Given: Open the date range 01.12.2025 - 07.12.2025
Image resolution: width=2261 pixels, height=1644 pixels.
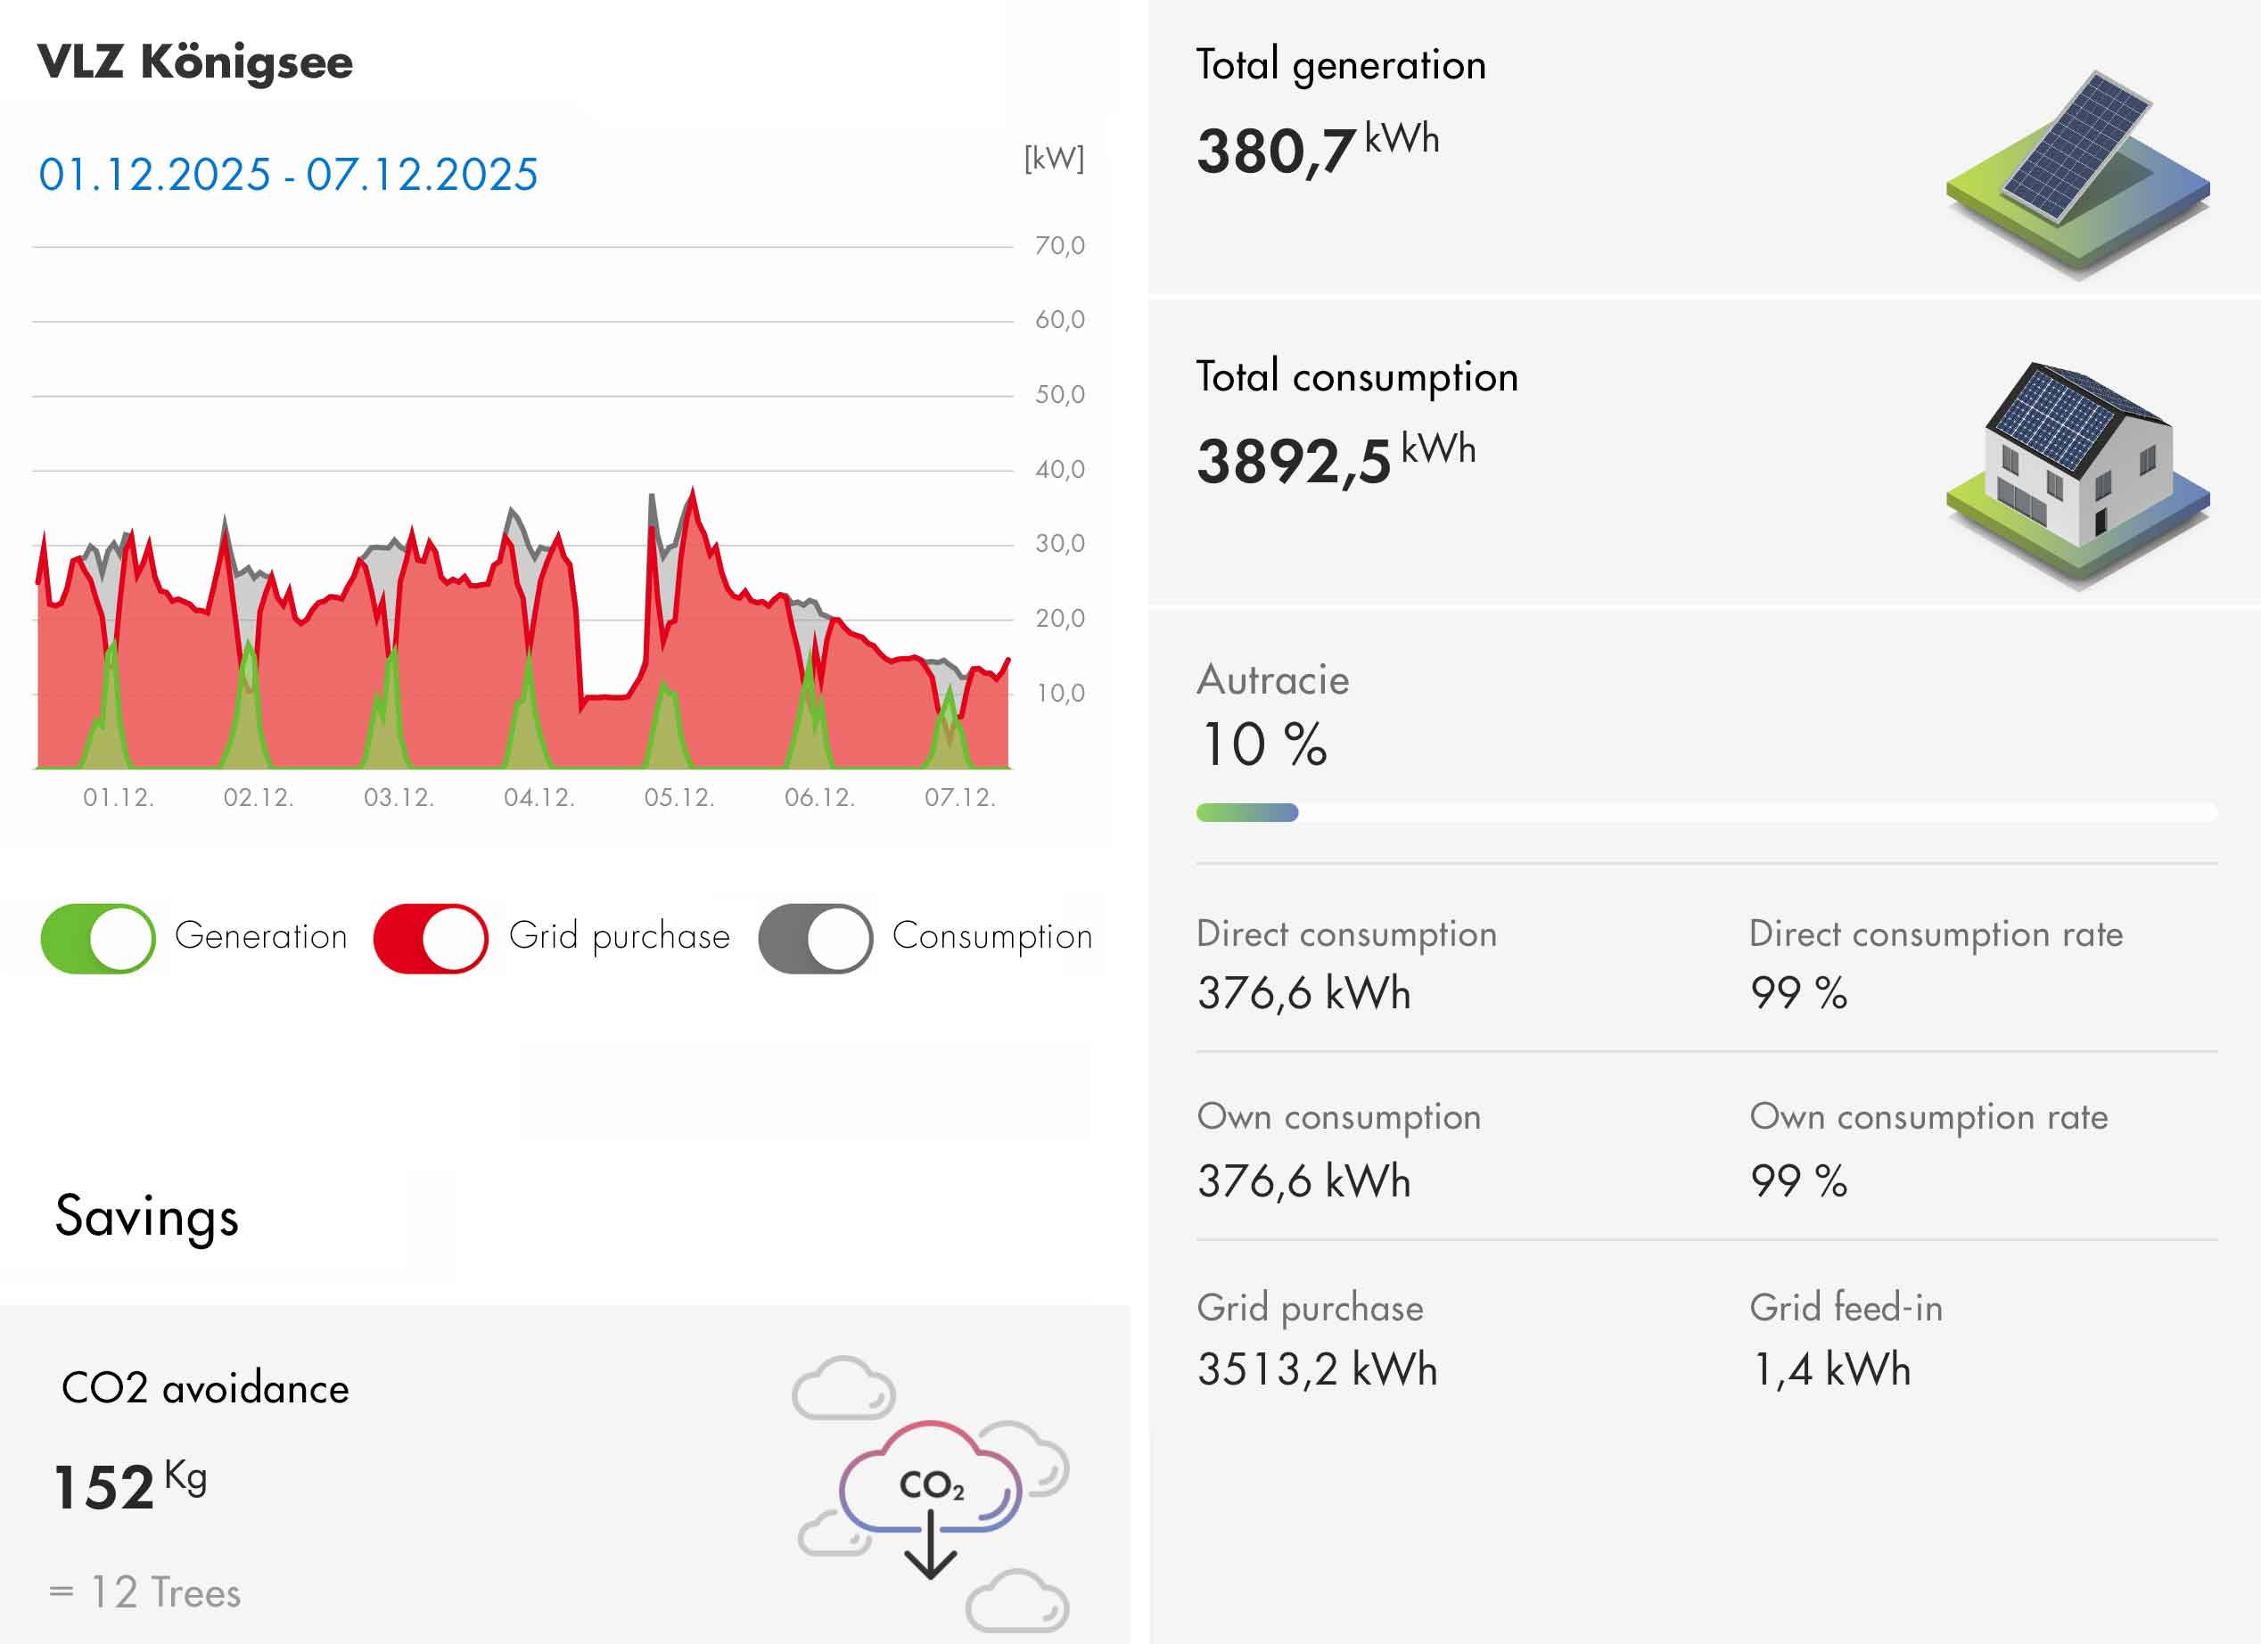Looking at the screenshot, I should click(x=288, y=175).
